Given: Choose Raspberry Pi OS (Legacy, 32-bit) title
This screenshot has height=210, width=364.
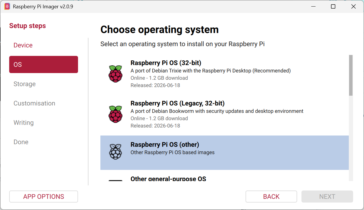Looking at the screenshot, I should tap(178, 103).
